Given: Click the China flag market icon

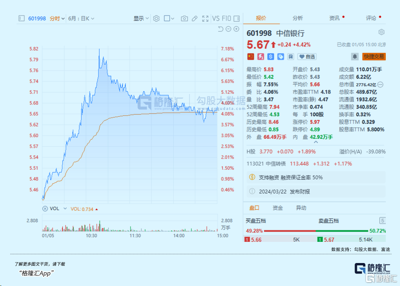Looking at the screenshot, I should click(251, 57).
